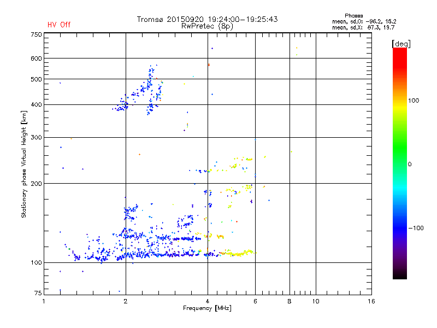Screen dimensions: 437x328
Task: Click the x-axis tick label '2'
Action: 126,301
